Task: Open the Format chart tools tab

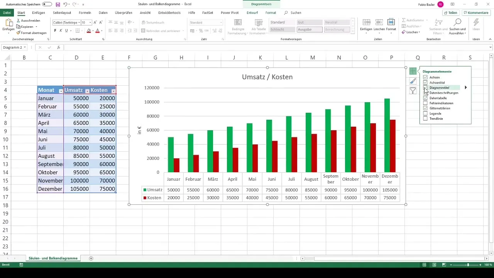Action: tap(271, 13)
